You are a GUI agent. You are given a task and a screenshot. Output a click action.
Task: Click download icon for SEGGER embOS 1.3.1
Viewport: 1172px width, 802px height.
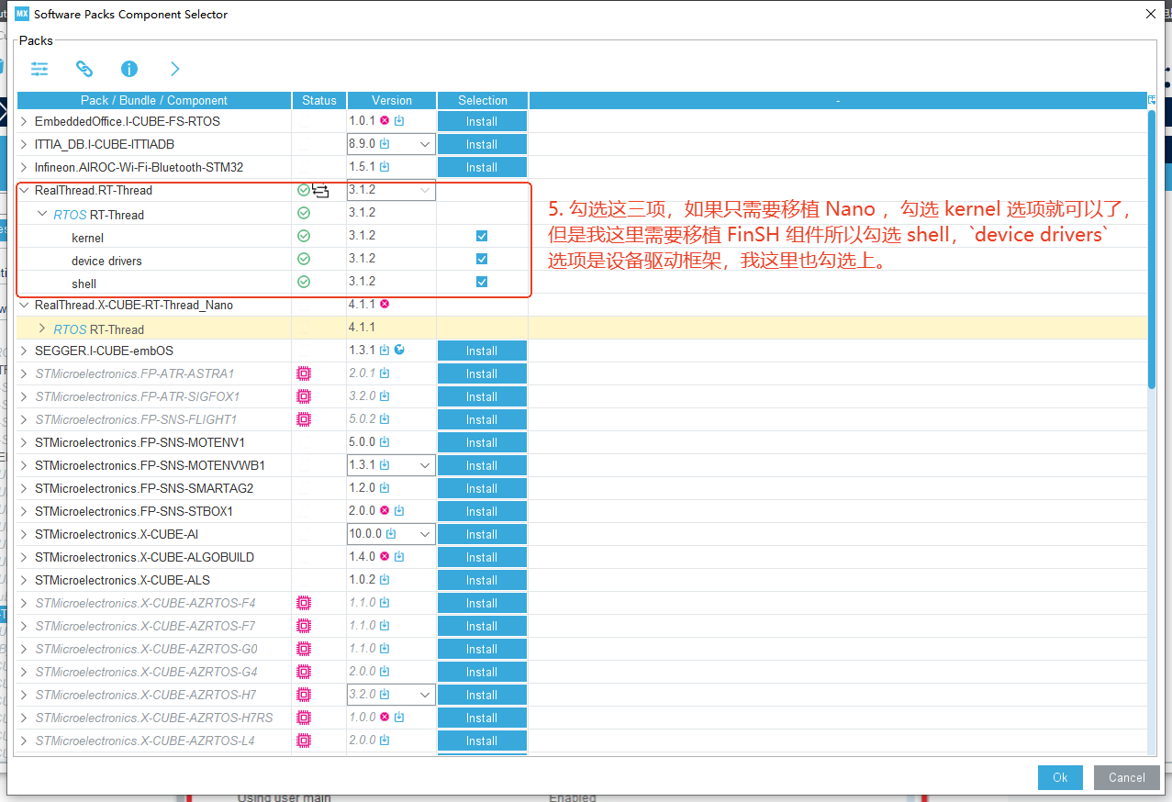click(385, 351)
